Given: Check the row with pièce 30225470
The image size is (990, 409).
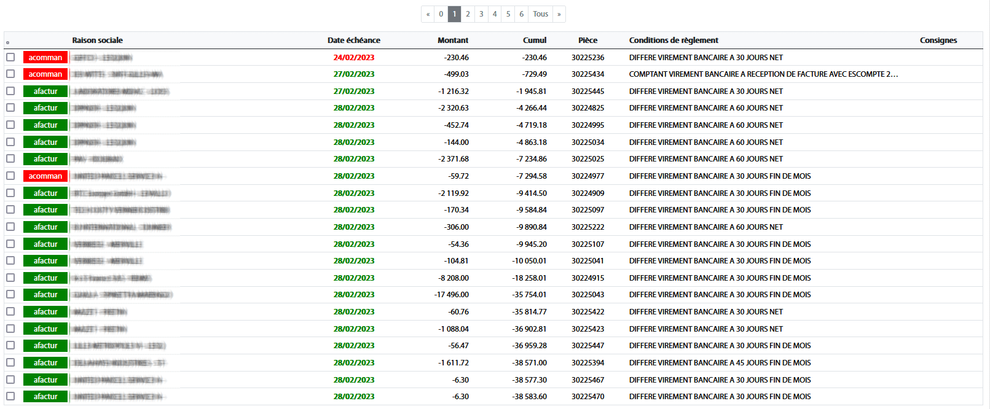Looking at the screenshot, I should [x=10, y=396].
